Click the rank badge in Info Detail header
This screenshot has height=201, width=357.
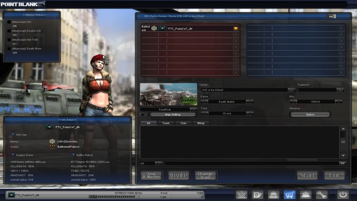click(50, 127)
